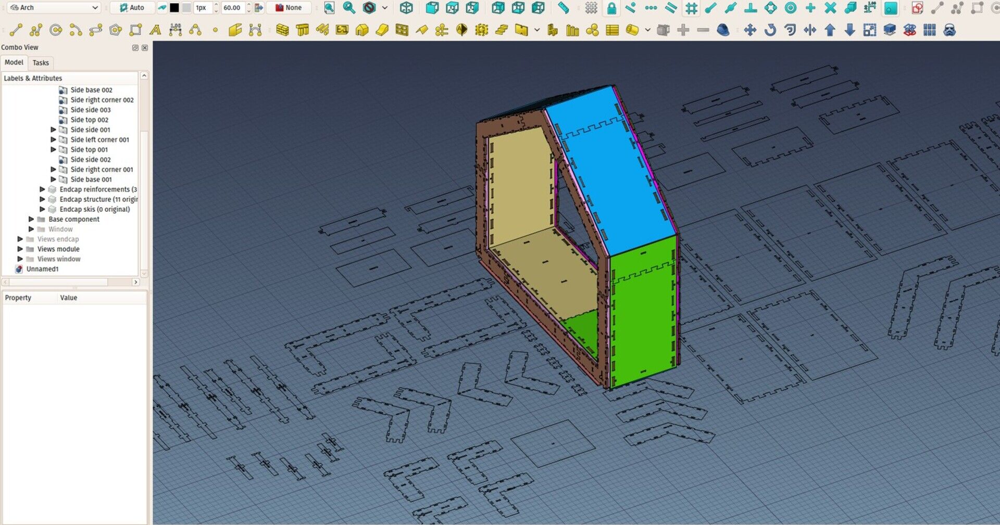Open the Panel tools dropdown arrow
Screen dimensions: 1000x525
pos(537,30)
